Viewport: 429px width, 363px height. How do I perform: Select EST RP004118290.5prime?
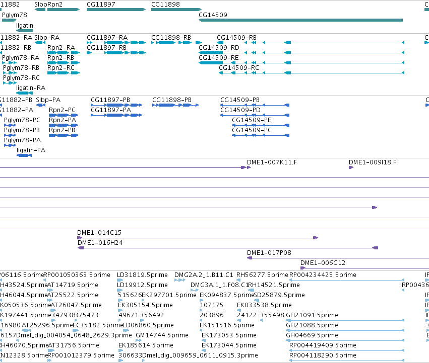tap(323, 355)
